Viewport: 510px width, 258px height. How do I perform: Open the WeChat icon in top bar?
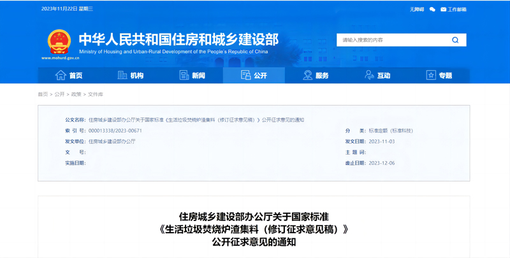[432, 10]
